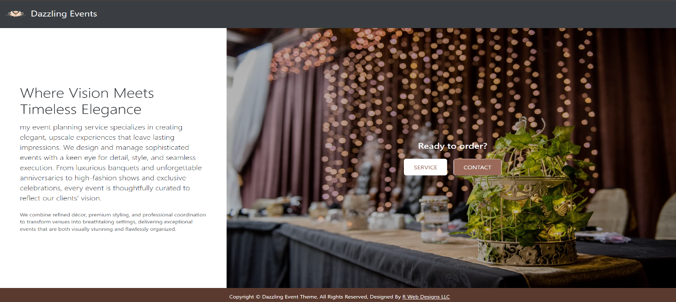Image resolution: width=676 pixels, height=302 pixels.
Task: Click the underlined designer credit link
Action: [426, 296]
